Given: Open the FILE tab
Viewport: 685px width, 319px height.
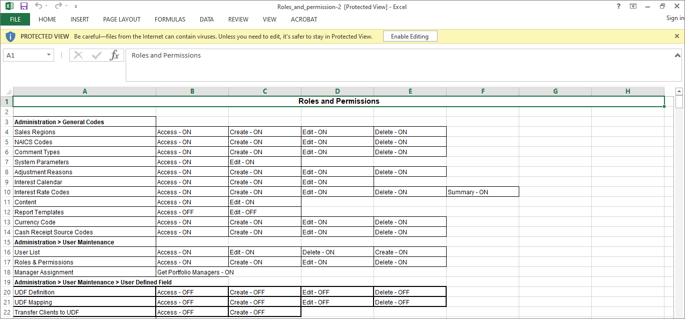Looking at the screenshot, I should coord(15,20).
